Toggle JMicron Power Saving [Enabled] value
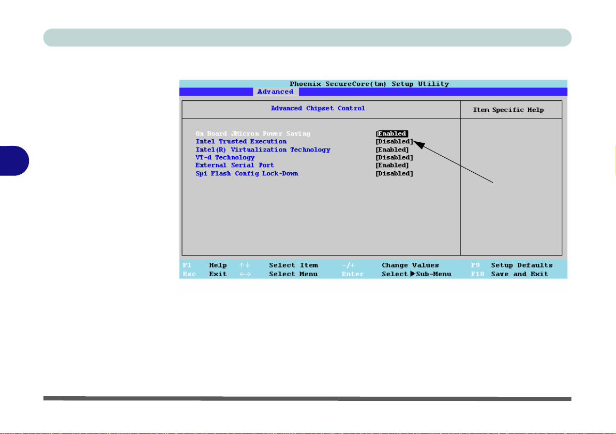The height and width of the screenshot is (434, 616). click(x=392, y=134)
